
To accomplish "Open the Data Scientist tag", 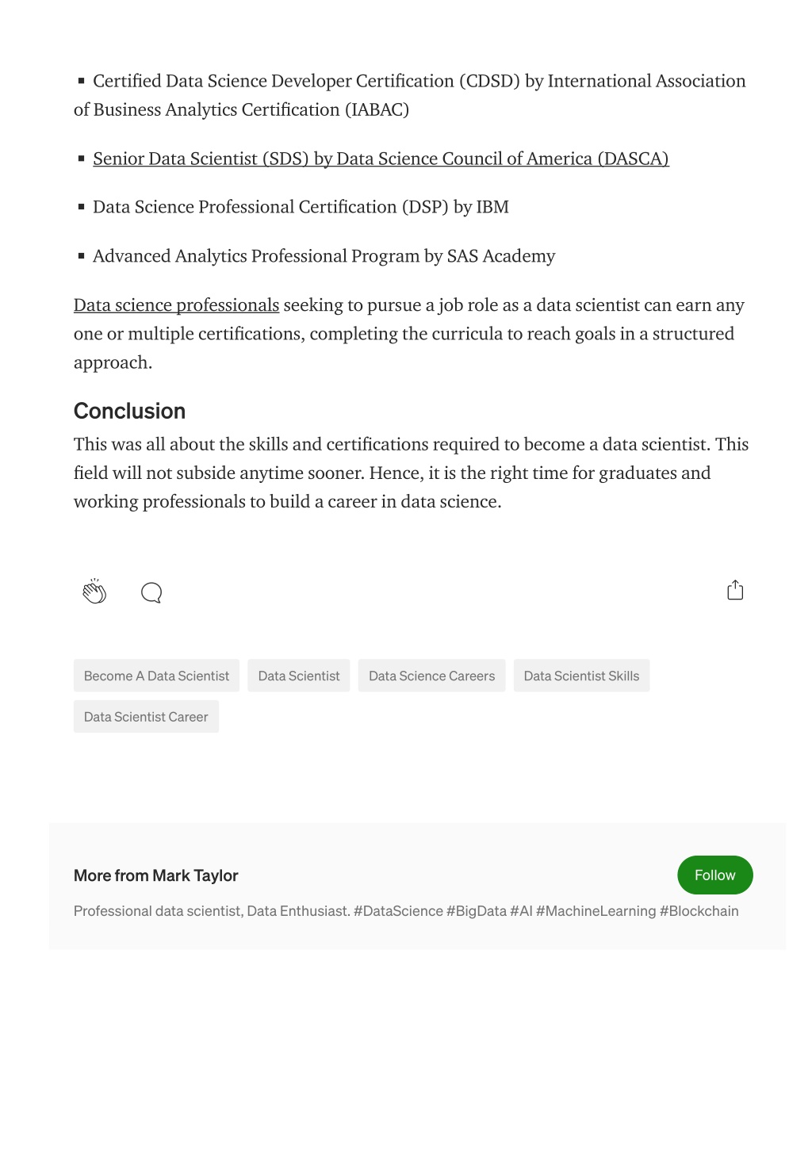I will [299, 676].
